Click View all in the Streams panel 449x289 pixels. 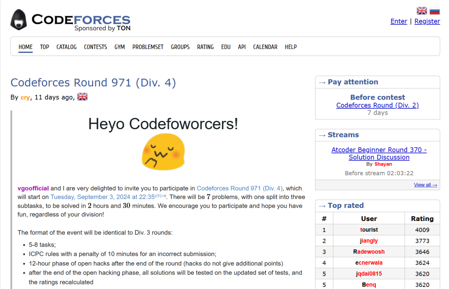[425, 184]
